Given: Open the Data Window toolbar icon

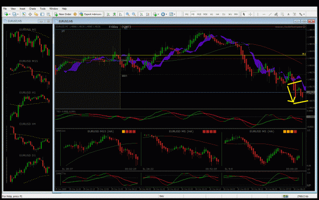Looking at the screenshot, I should 30,14.
